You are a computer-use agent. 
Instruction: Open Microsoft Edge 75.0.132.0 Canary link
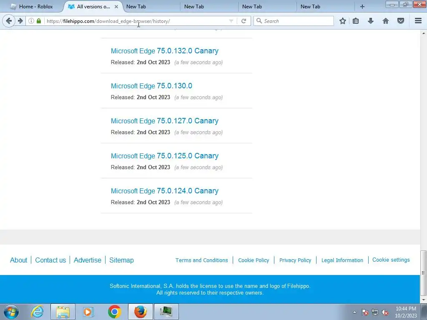click(164, 51)
